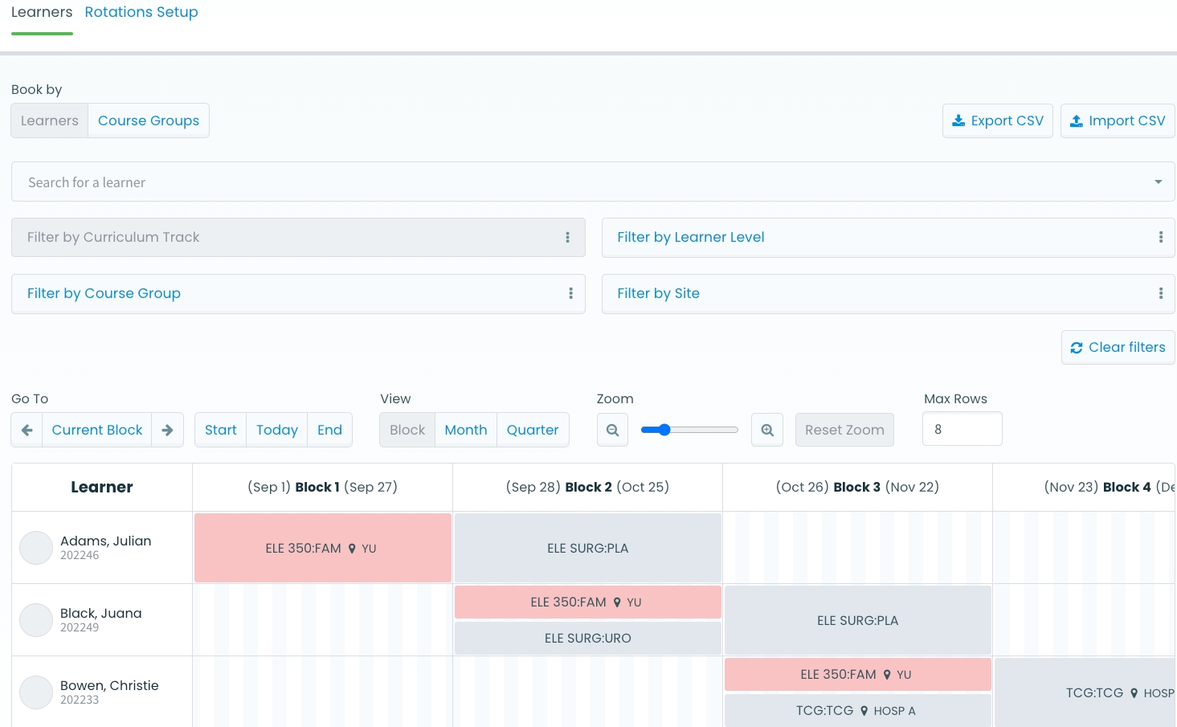Click Juana Black's avatar circle
The height and width of the screenshot is (727, 1177).
pyautogui.click(x=36, y=620)
